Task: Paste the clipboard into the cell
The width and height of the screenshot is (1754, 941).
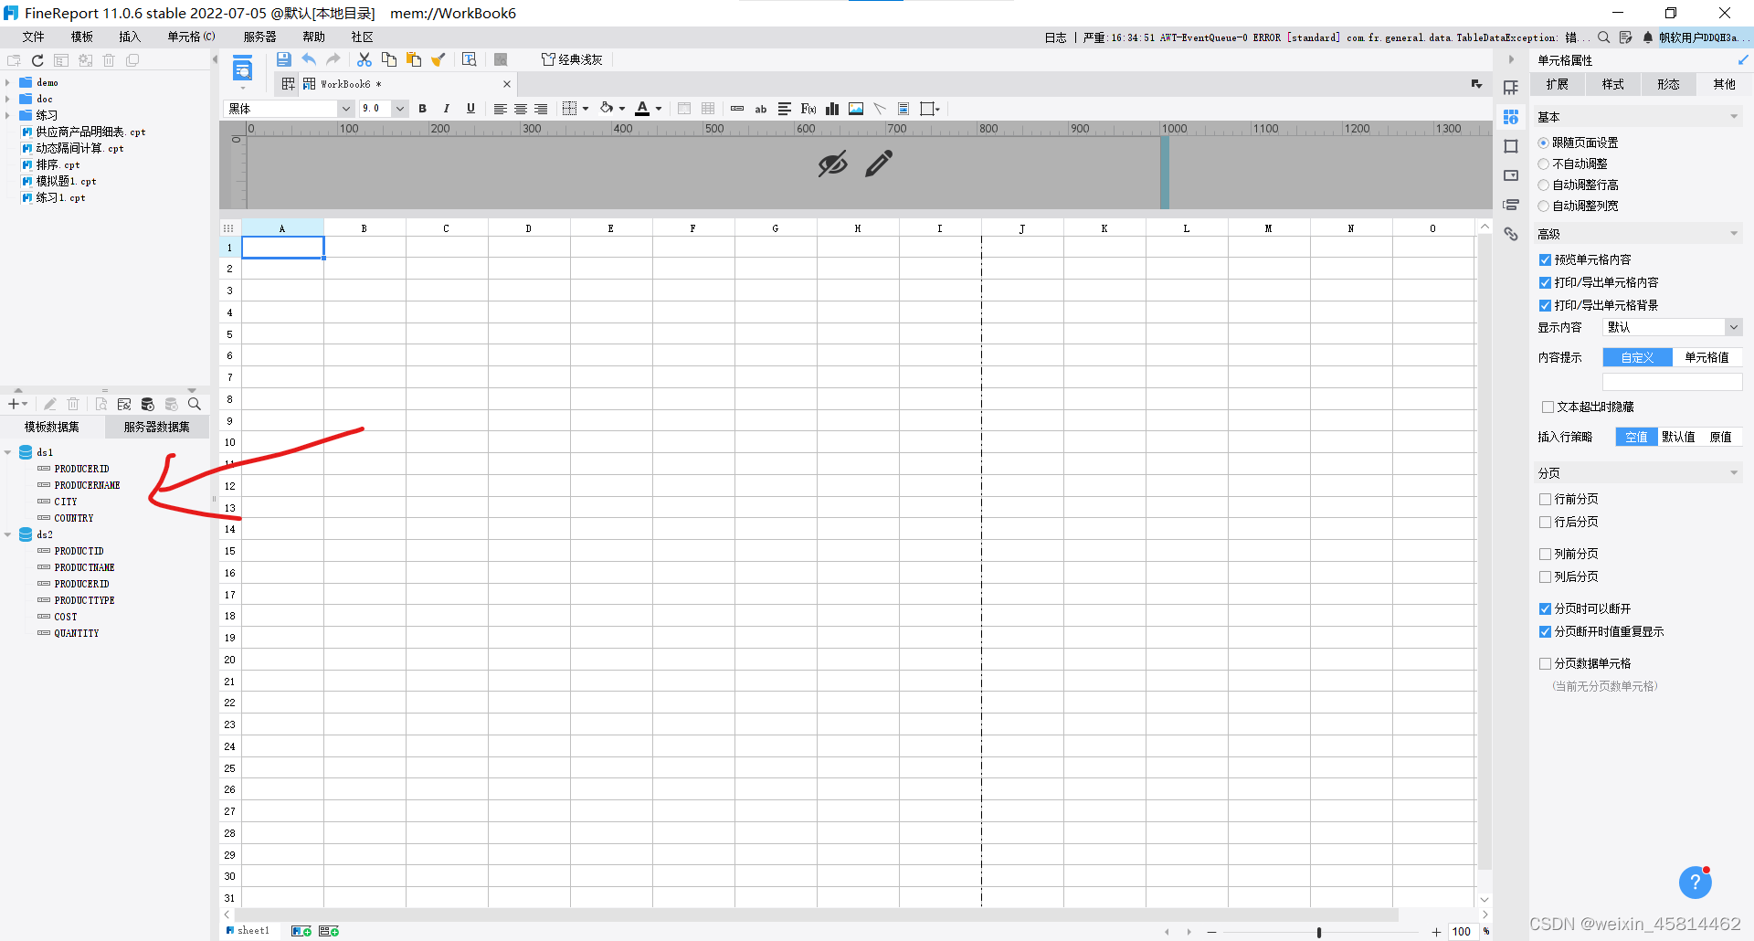Action: (414, 59)
